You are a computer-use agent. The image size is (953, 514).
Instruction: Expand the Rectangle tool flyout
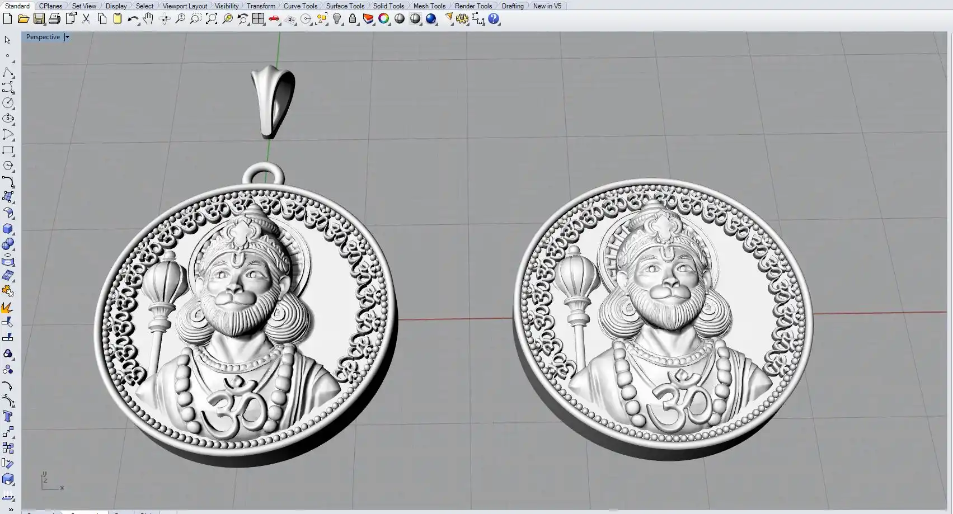[x=8, y=150]
